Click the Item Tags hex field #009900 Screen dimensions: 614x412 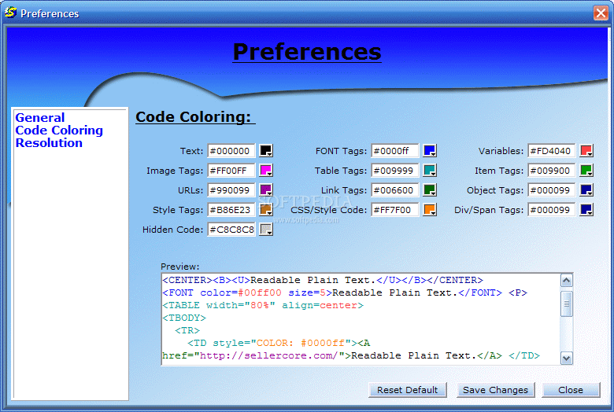552,170
